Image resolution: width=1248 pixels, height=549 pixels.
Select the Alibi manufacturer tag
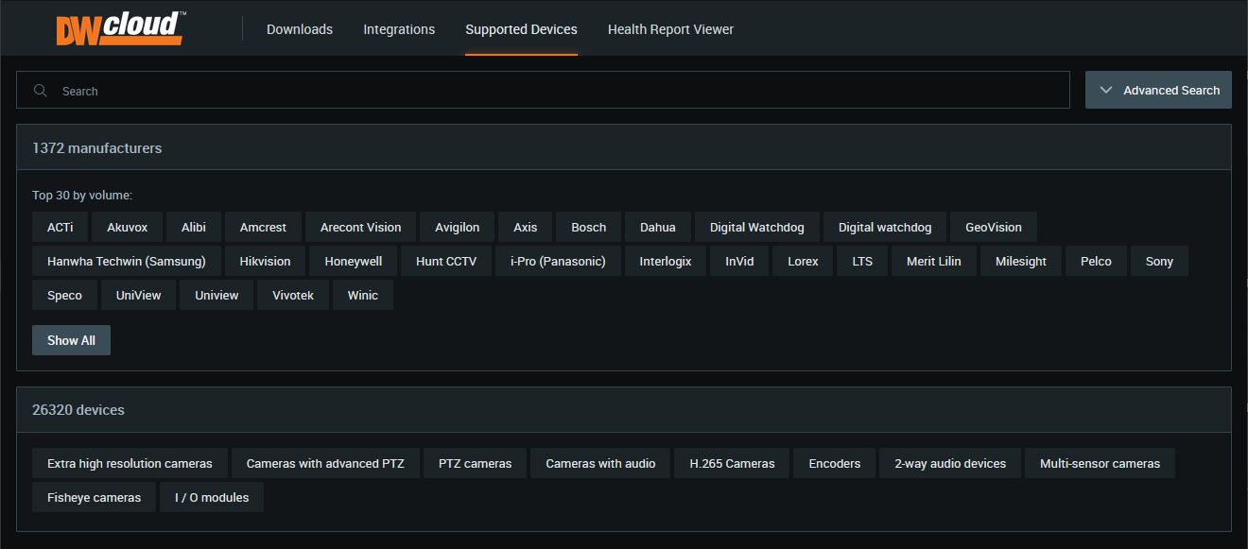point(194,227)
